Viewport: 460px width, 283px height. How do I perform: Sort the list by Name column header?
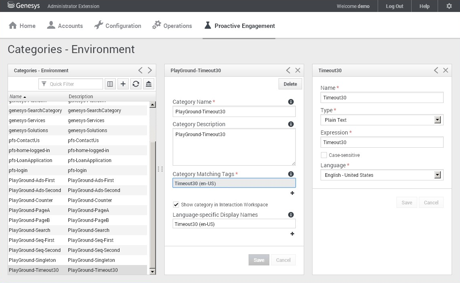pos(16,97)
